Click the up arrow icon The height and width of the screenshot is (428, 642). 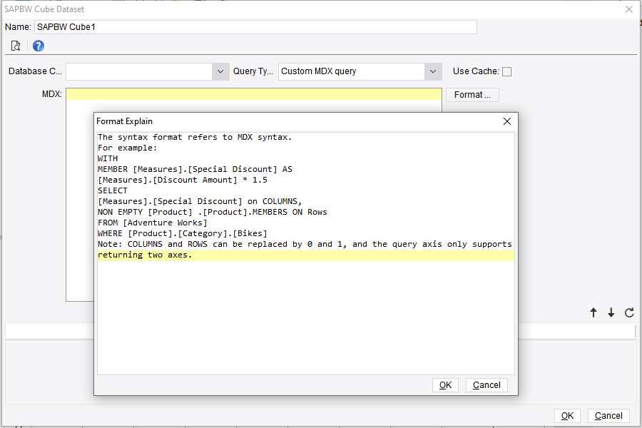pos(593,312)
